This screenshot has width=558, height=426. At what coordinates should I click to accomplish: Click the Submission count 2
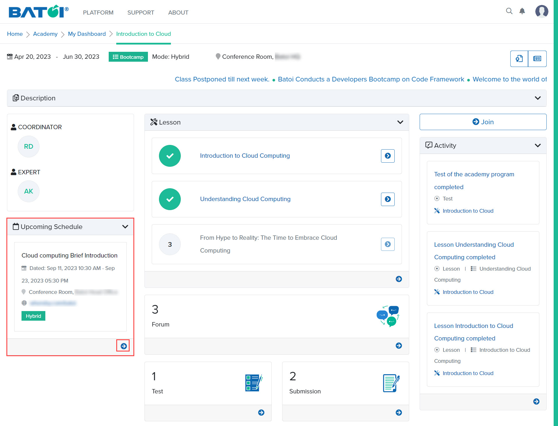293,377
